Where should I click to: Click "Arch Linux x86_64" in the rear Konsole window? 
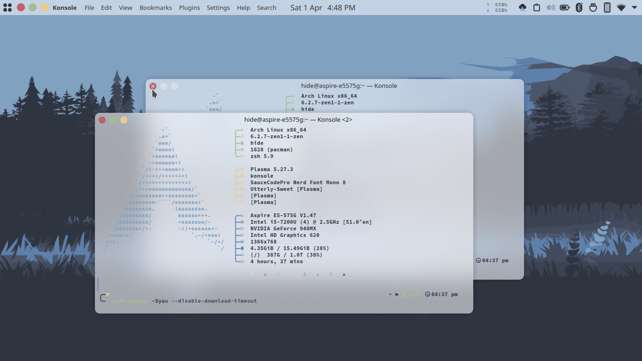tap(329, 96)
